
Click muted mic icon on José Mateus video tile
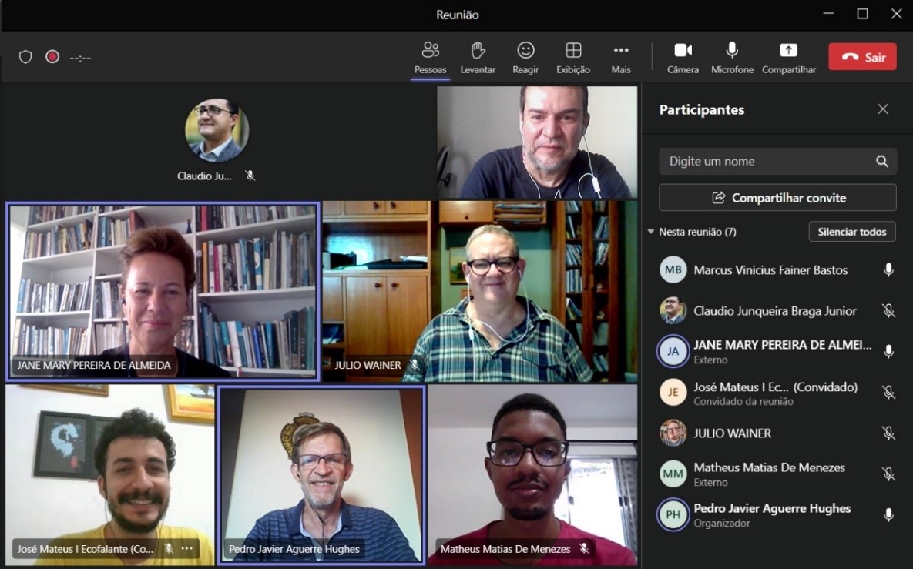click(168, 549)
